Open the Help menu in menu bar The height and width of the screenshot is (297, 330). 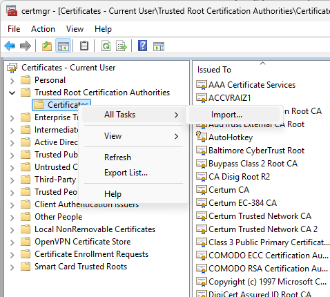coord(103,29)
